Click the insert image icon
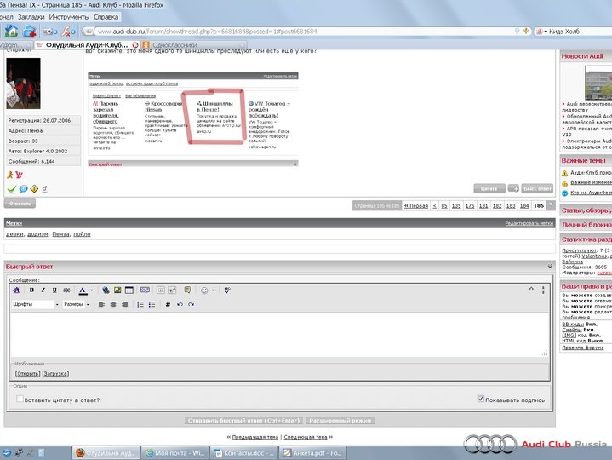The image size is (612, 460). point(117,290)
